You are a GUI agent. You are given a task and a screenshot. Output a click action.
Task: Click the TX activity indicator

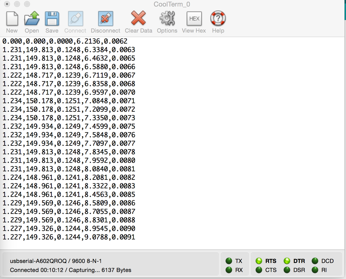(229, 261)
